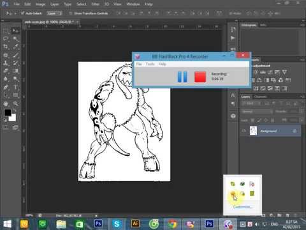Viewport: 306px width, 230px height.
Task: Add a Black & White adjustment
Action: click(266, 80)
